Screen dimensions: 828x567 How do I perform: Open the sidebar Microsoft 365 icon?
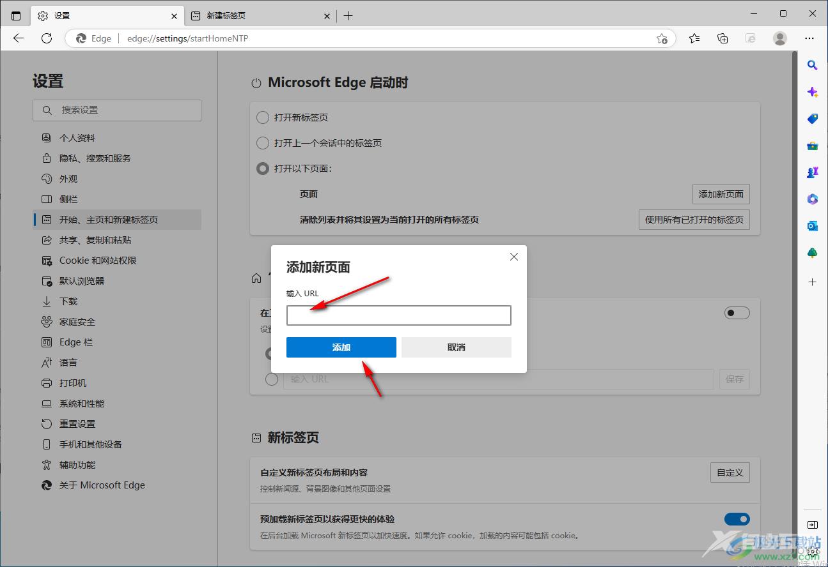812,199
